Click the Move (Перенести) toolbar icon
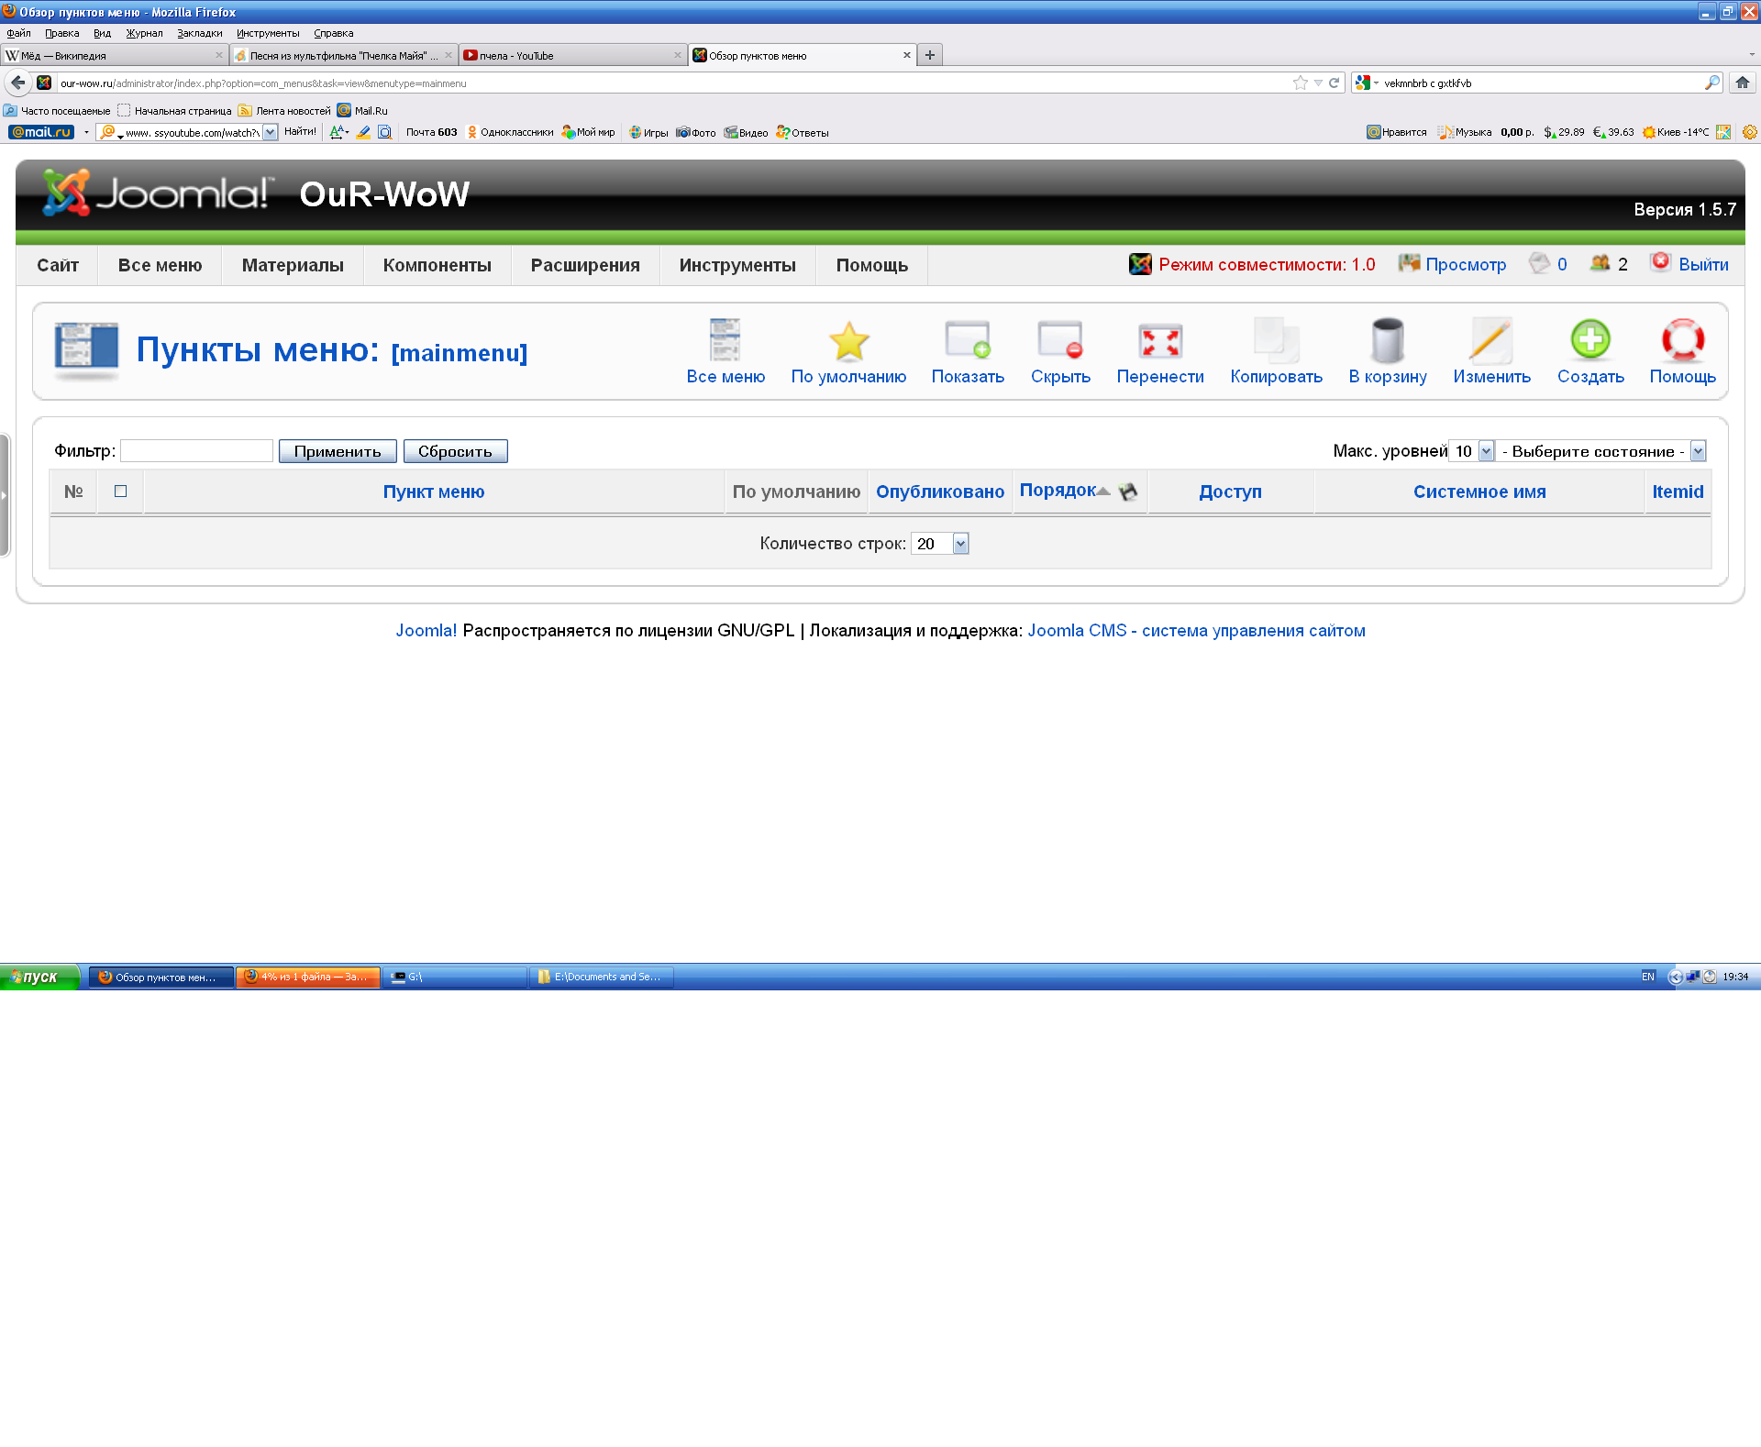Image resolution: width=1761 pixels, height=1447 pixels. (1159, 341)
